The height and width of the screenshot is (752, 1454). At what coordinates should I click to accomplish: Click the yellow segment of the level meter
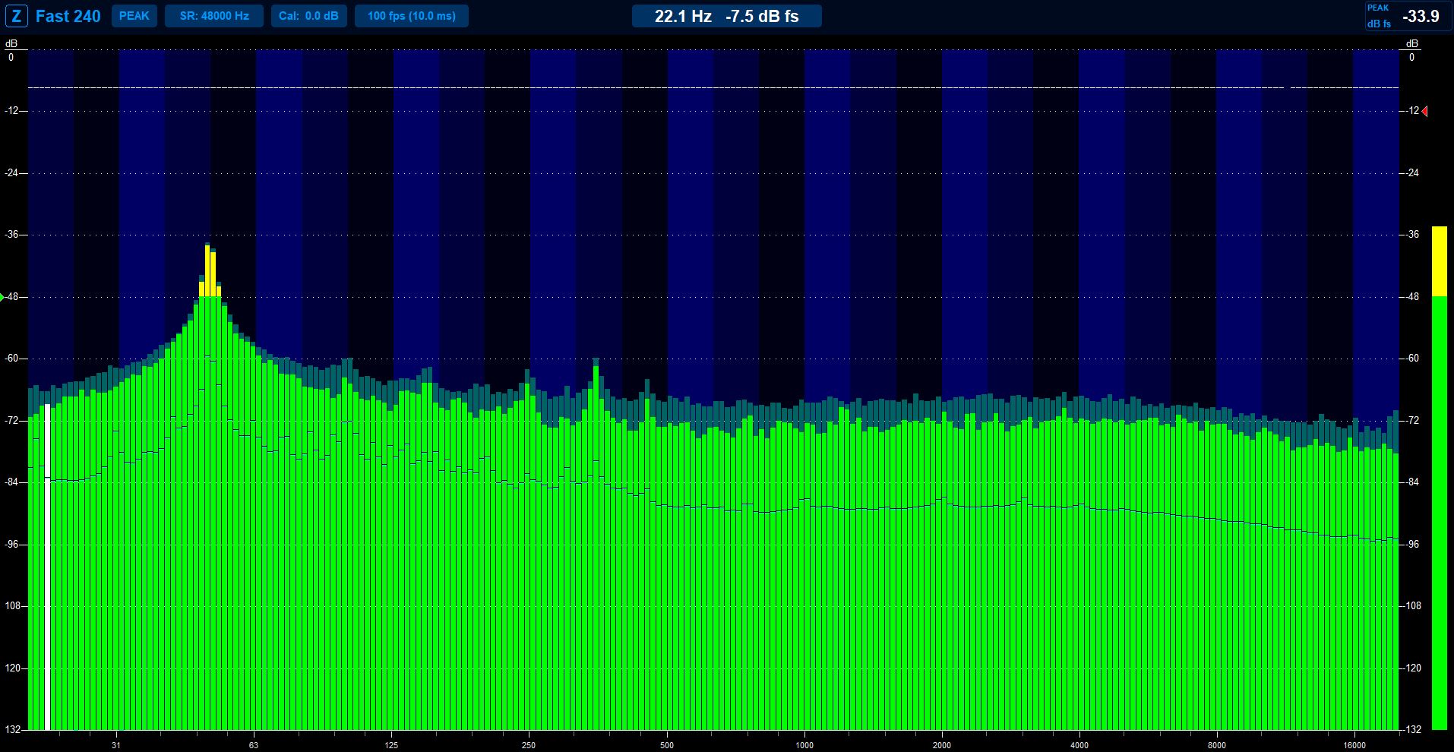1440,261
